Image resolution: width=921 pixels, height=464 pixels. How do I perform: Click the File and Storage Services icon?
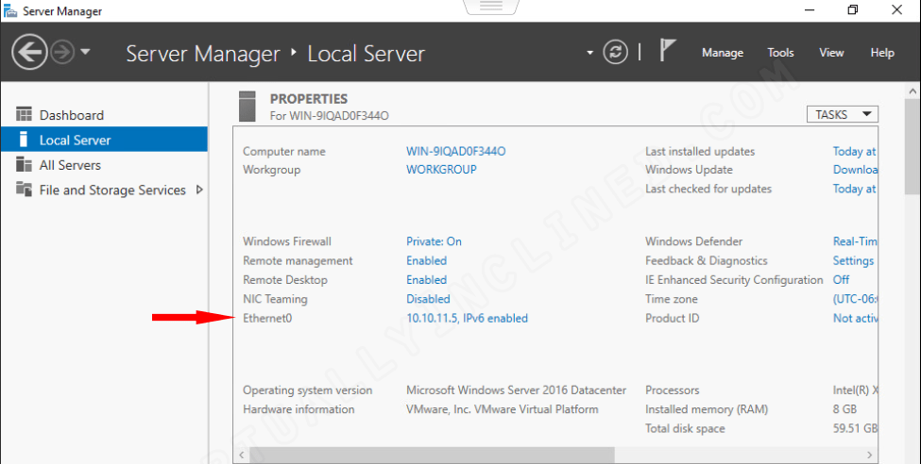click(24, 190)
